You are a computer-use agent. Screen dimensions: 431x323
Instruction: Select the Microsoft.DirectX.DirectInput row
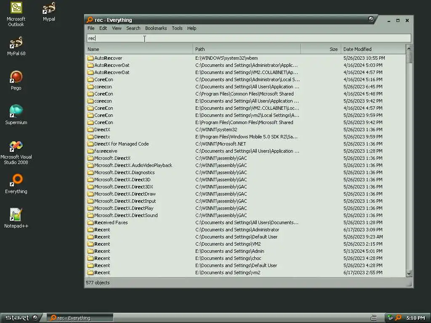pos(245,201)
